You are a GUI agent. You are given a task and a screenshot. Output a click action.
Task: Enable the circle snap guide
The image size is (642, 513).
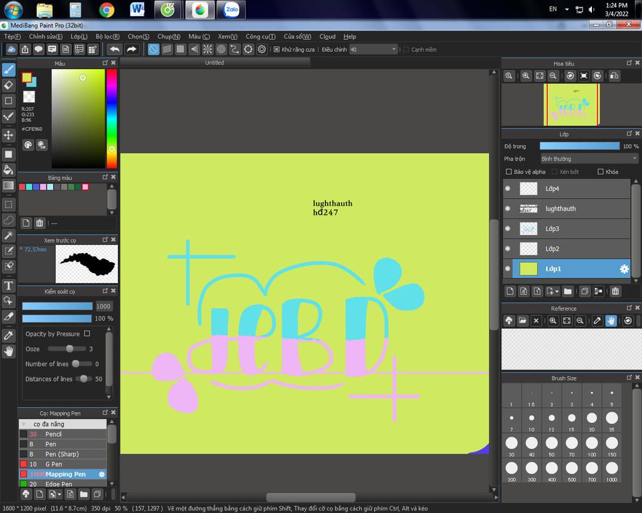tap(221, 49)
